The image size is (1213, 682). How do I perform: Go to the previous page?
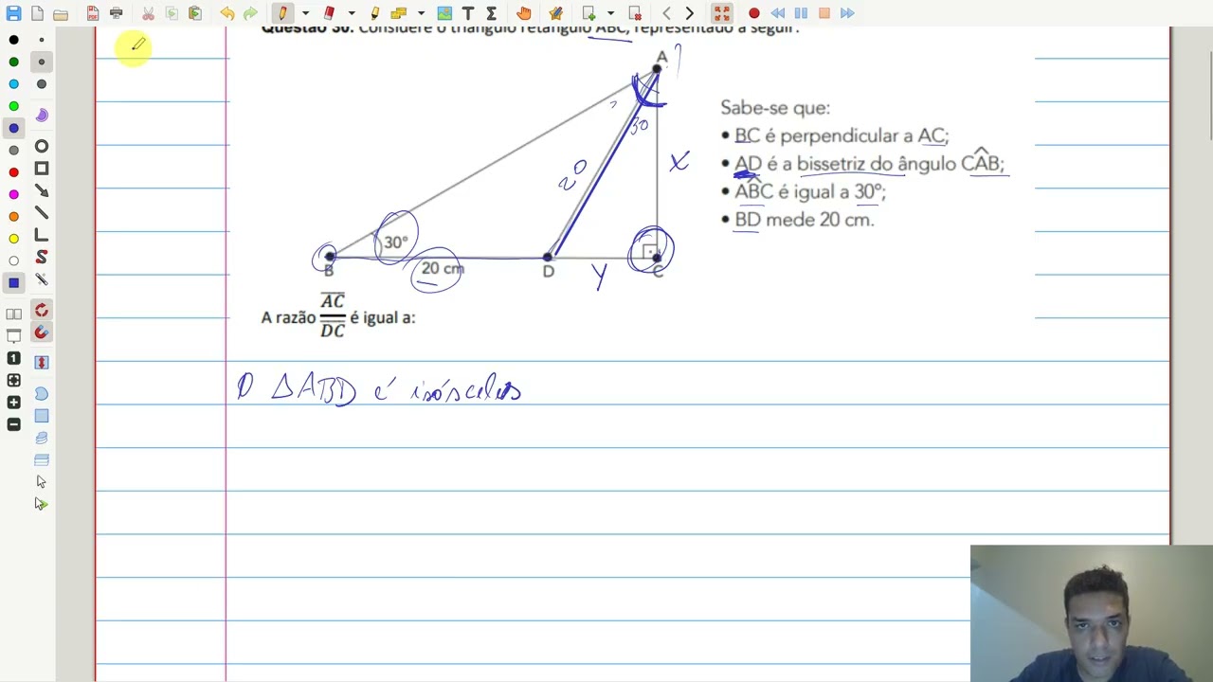click(x=667, y=13)
